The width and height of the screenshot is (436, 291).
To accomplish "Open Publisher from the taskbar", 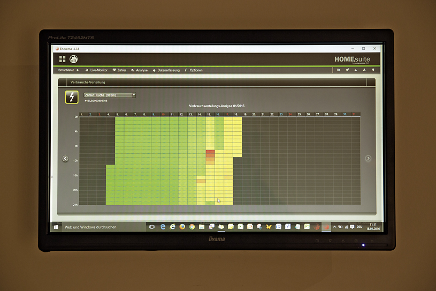I will [x=307, y=227].
